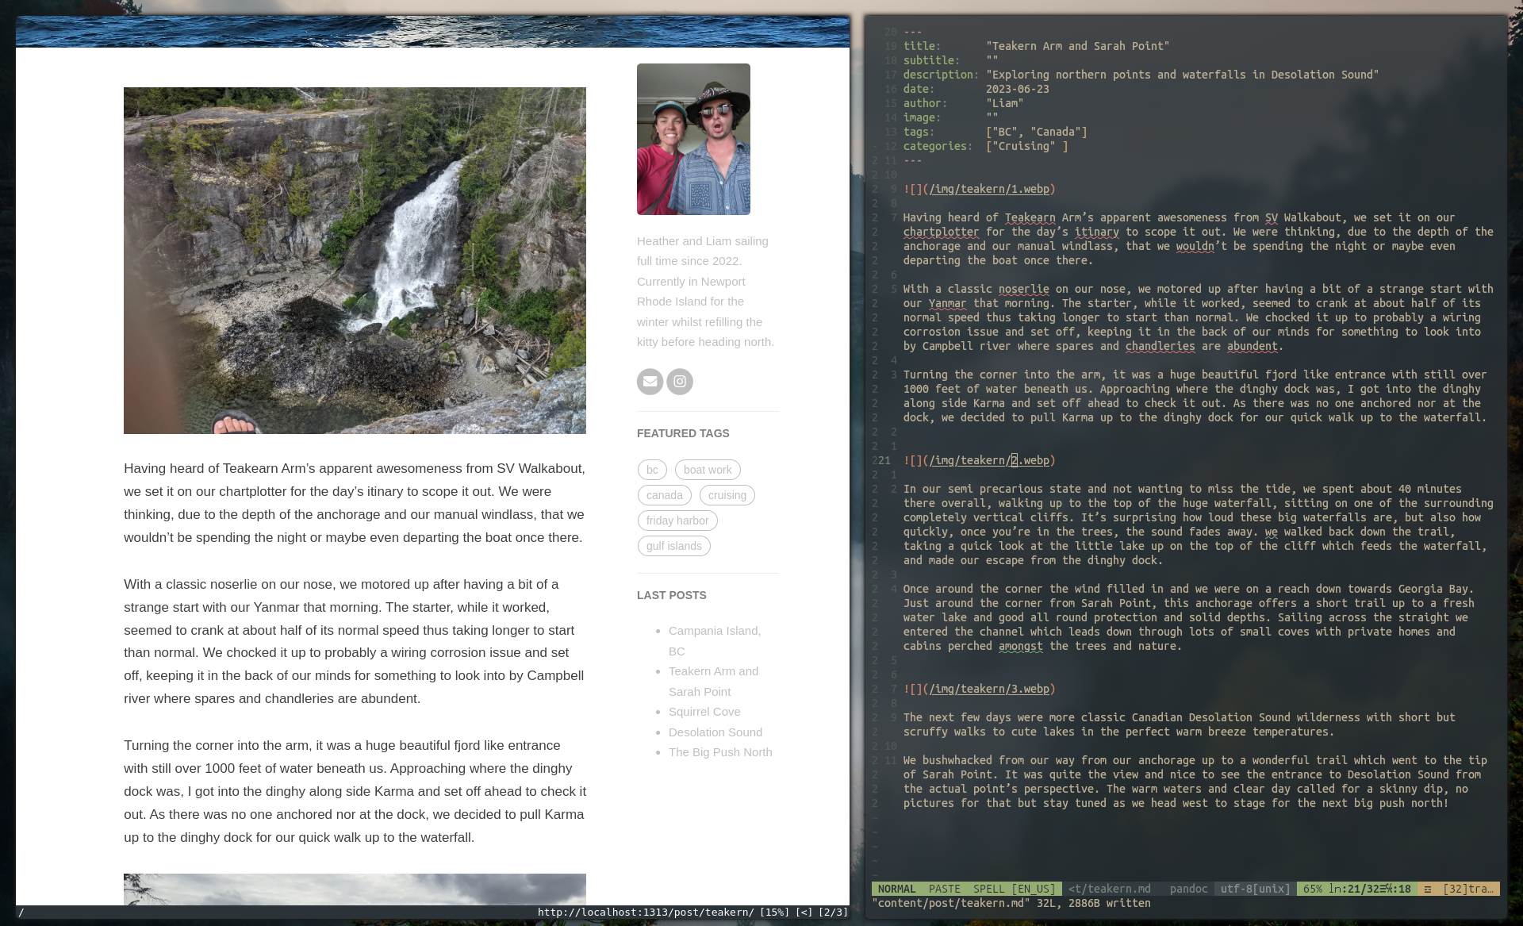Click the email envelope icon
1523x926 pixels.
[650, 382]
